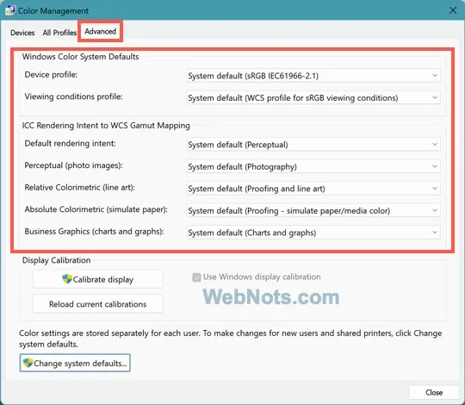The width and height of the screenshot is (465, 405).
Task: Click the Change system defaults button
Action: click(x=75, y=363)
